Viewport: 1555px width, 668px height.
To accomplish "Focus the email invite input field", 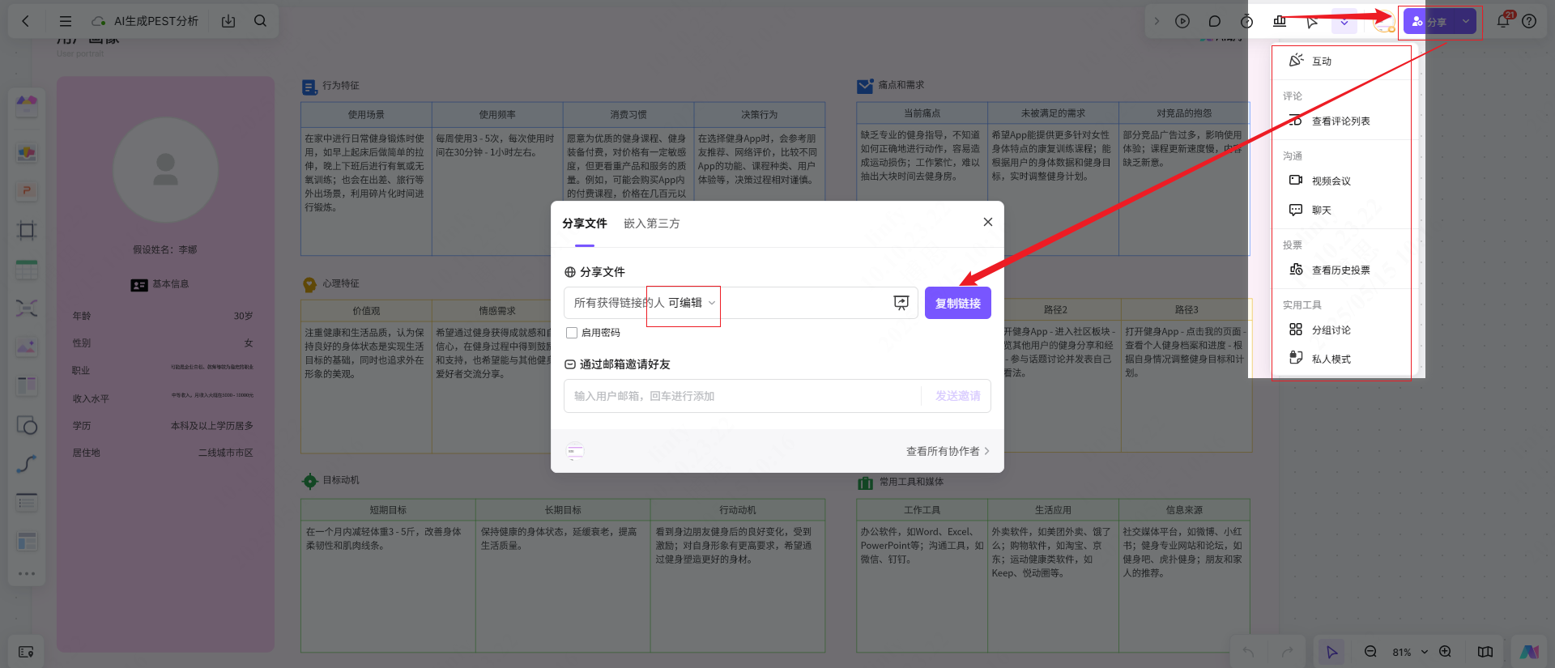I will click(742, 396).
